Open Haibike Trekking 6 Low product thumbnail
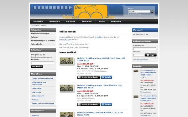The width and height of the screenshot is (188, 117). (x=67, y=61)
